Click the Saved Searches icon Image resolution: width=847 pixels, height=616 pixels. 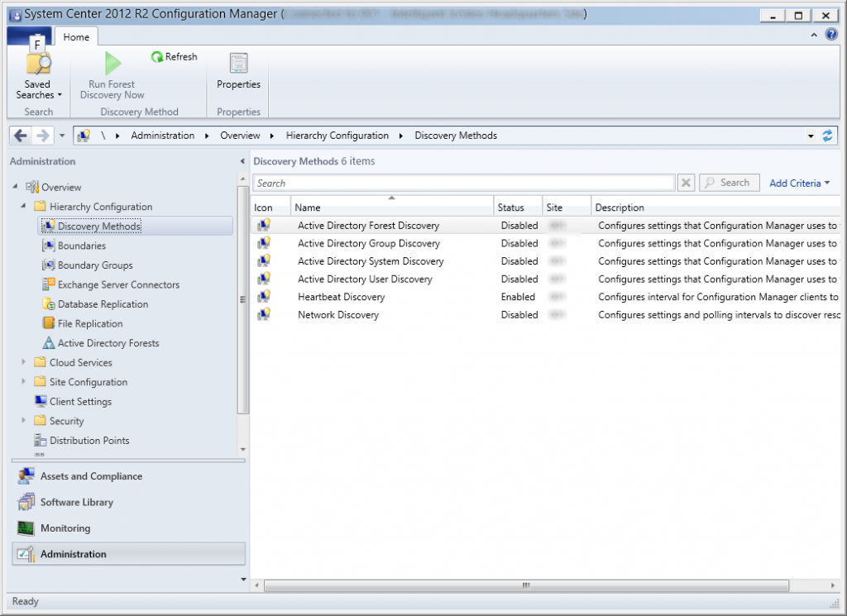pos(37,64)
